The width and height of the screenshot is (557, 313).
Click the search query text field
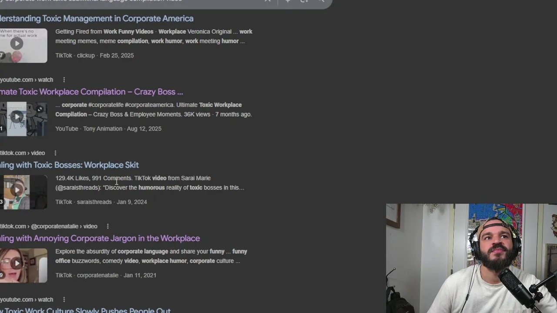(131, 1)
